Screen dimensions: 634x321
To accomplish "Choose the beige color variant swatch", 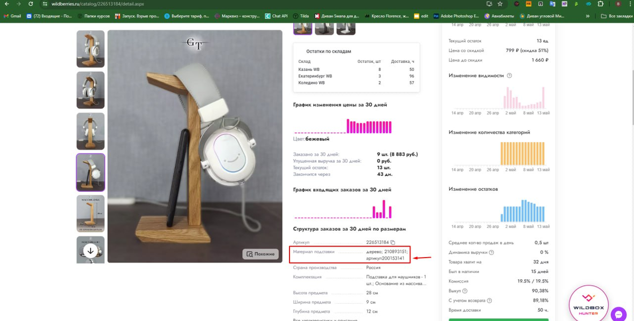I will [302, 28].
